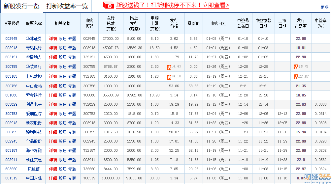Image resolution: width=331 pixels, height=184 pixels.
Task: Switch to 新股发行一览 tab
Action: click(21, 6)
